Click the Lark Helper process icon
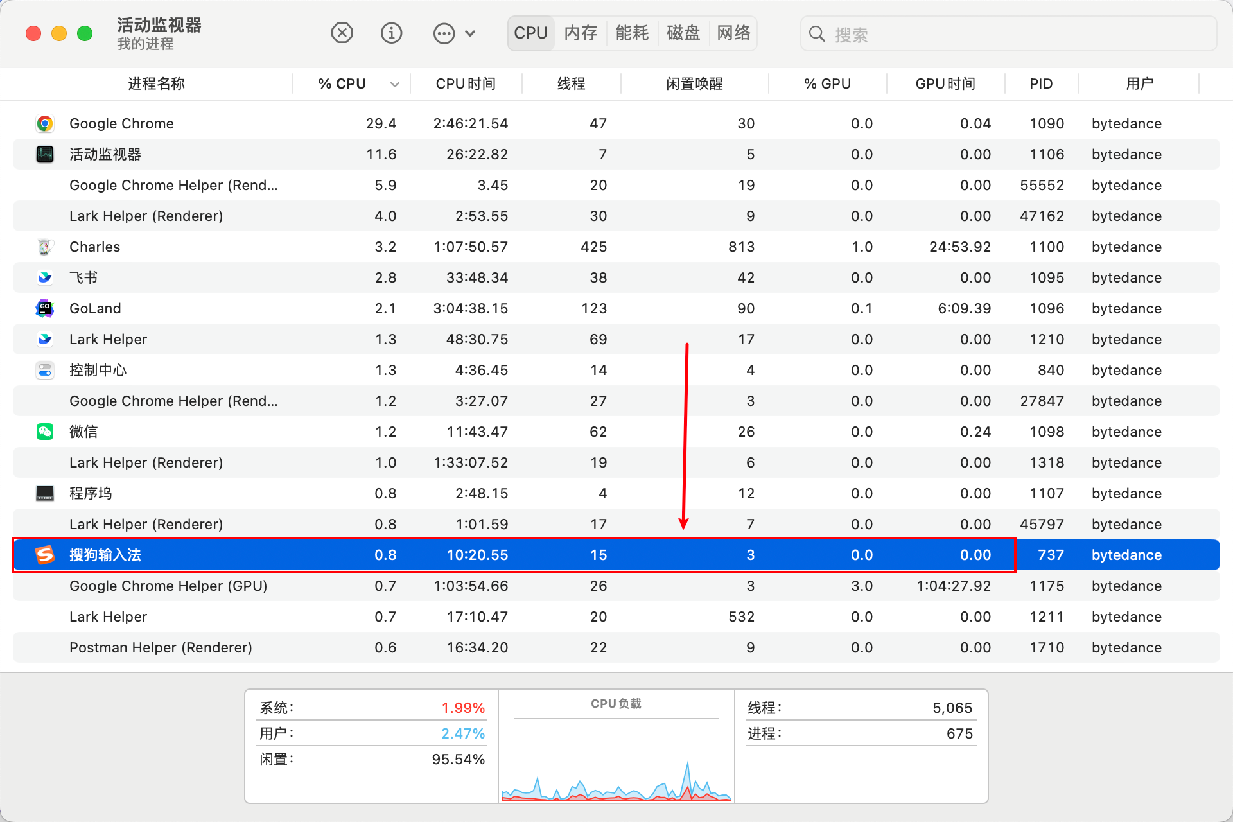The width and height of the screenshot is (1233, 822). point(45,339)
